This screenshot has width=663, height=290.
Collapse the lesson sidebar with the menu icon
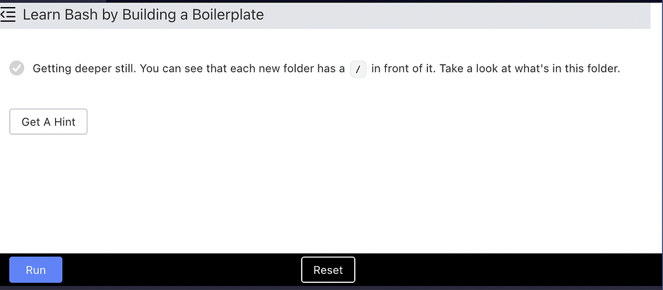8,15
